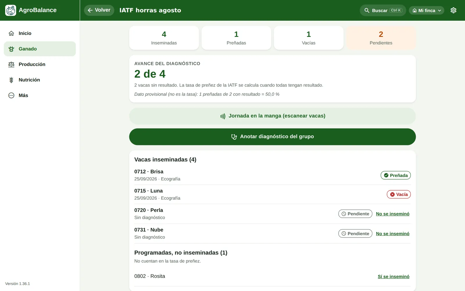
Task: Click Anotar diagnóstico del grupo
Action: pos(272,137)
